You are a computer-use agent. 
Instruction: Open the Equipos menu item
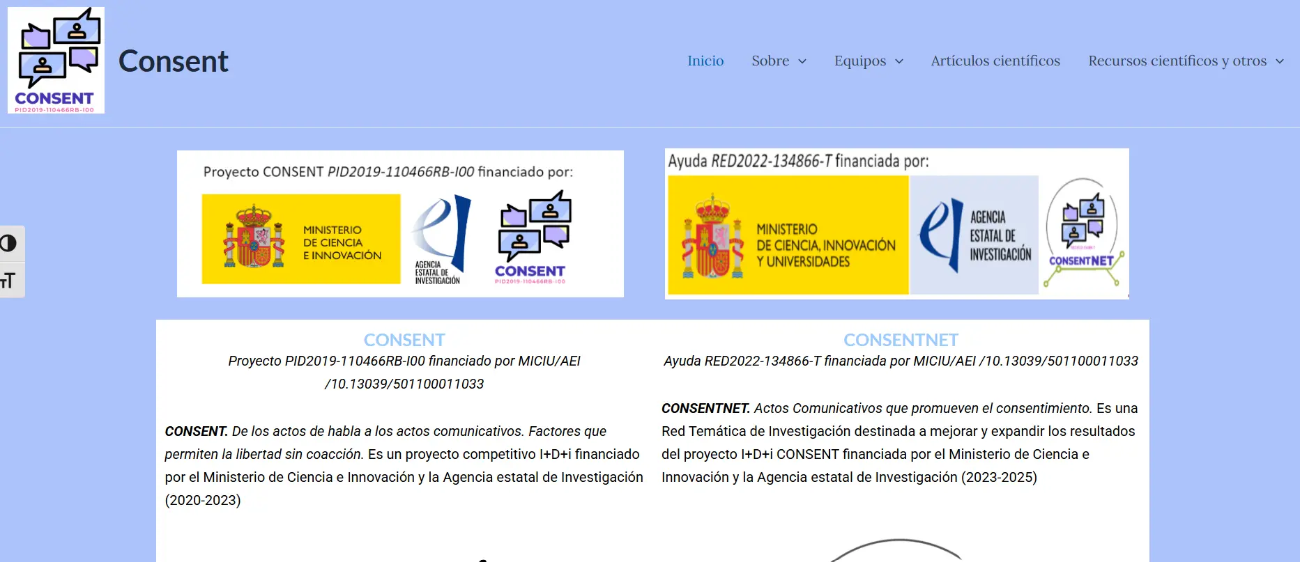[860, 61]
